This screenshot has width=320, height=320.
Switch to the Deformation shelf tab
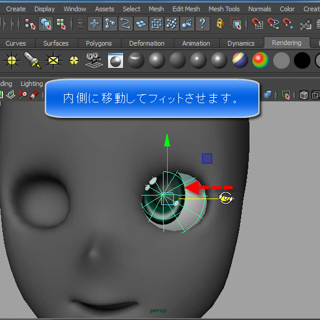point(147,43)
